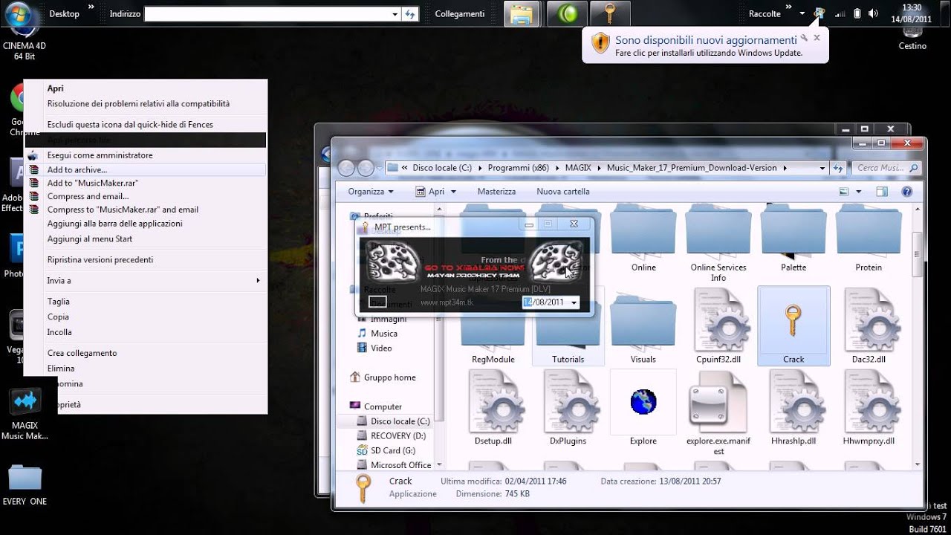Click the battery tray icon
Image resolution: width=951 pixels, height=535 pixels.
click(857, 13)
